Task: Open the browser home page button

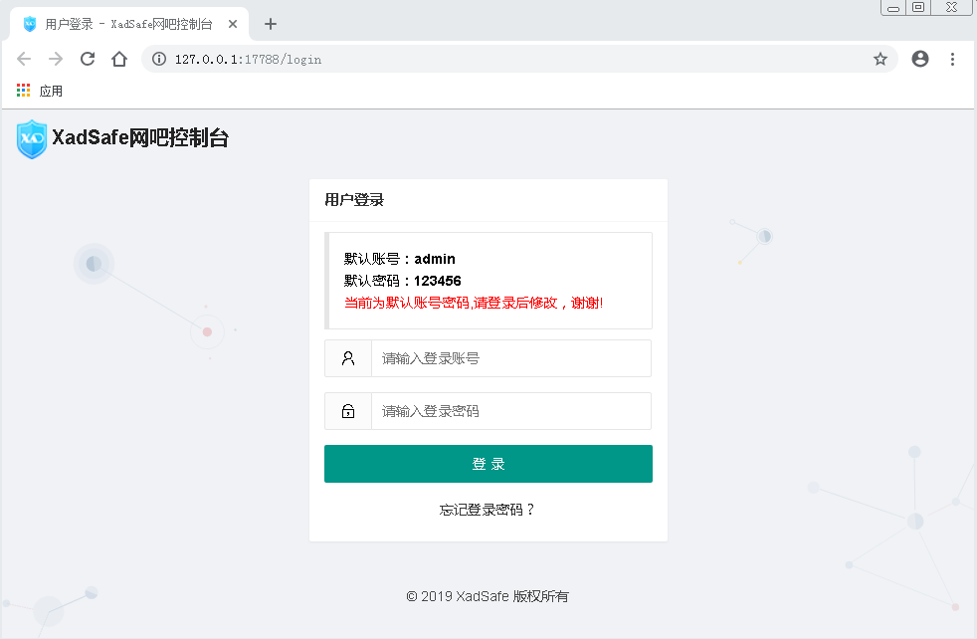Action: click(119, 60)
